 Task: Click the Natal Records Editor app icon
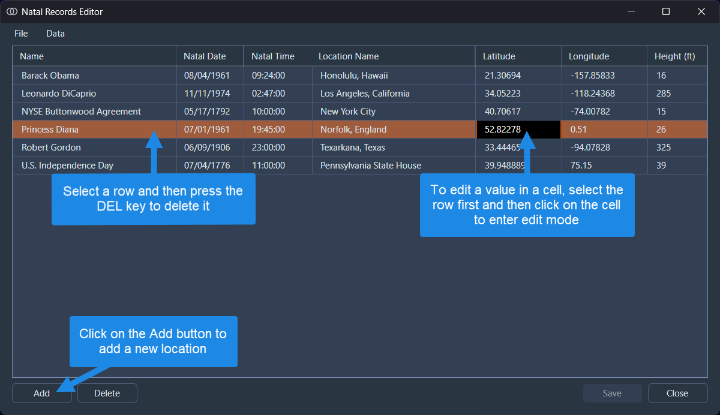click(x=11, y=11)
